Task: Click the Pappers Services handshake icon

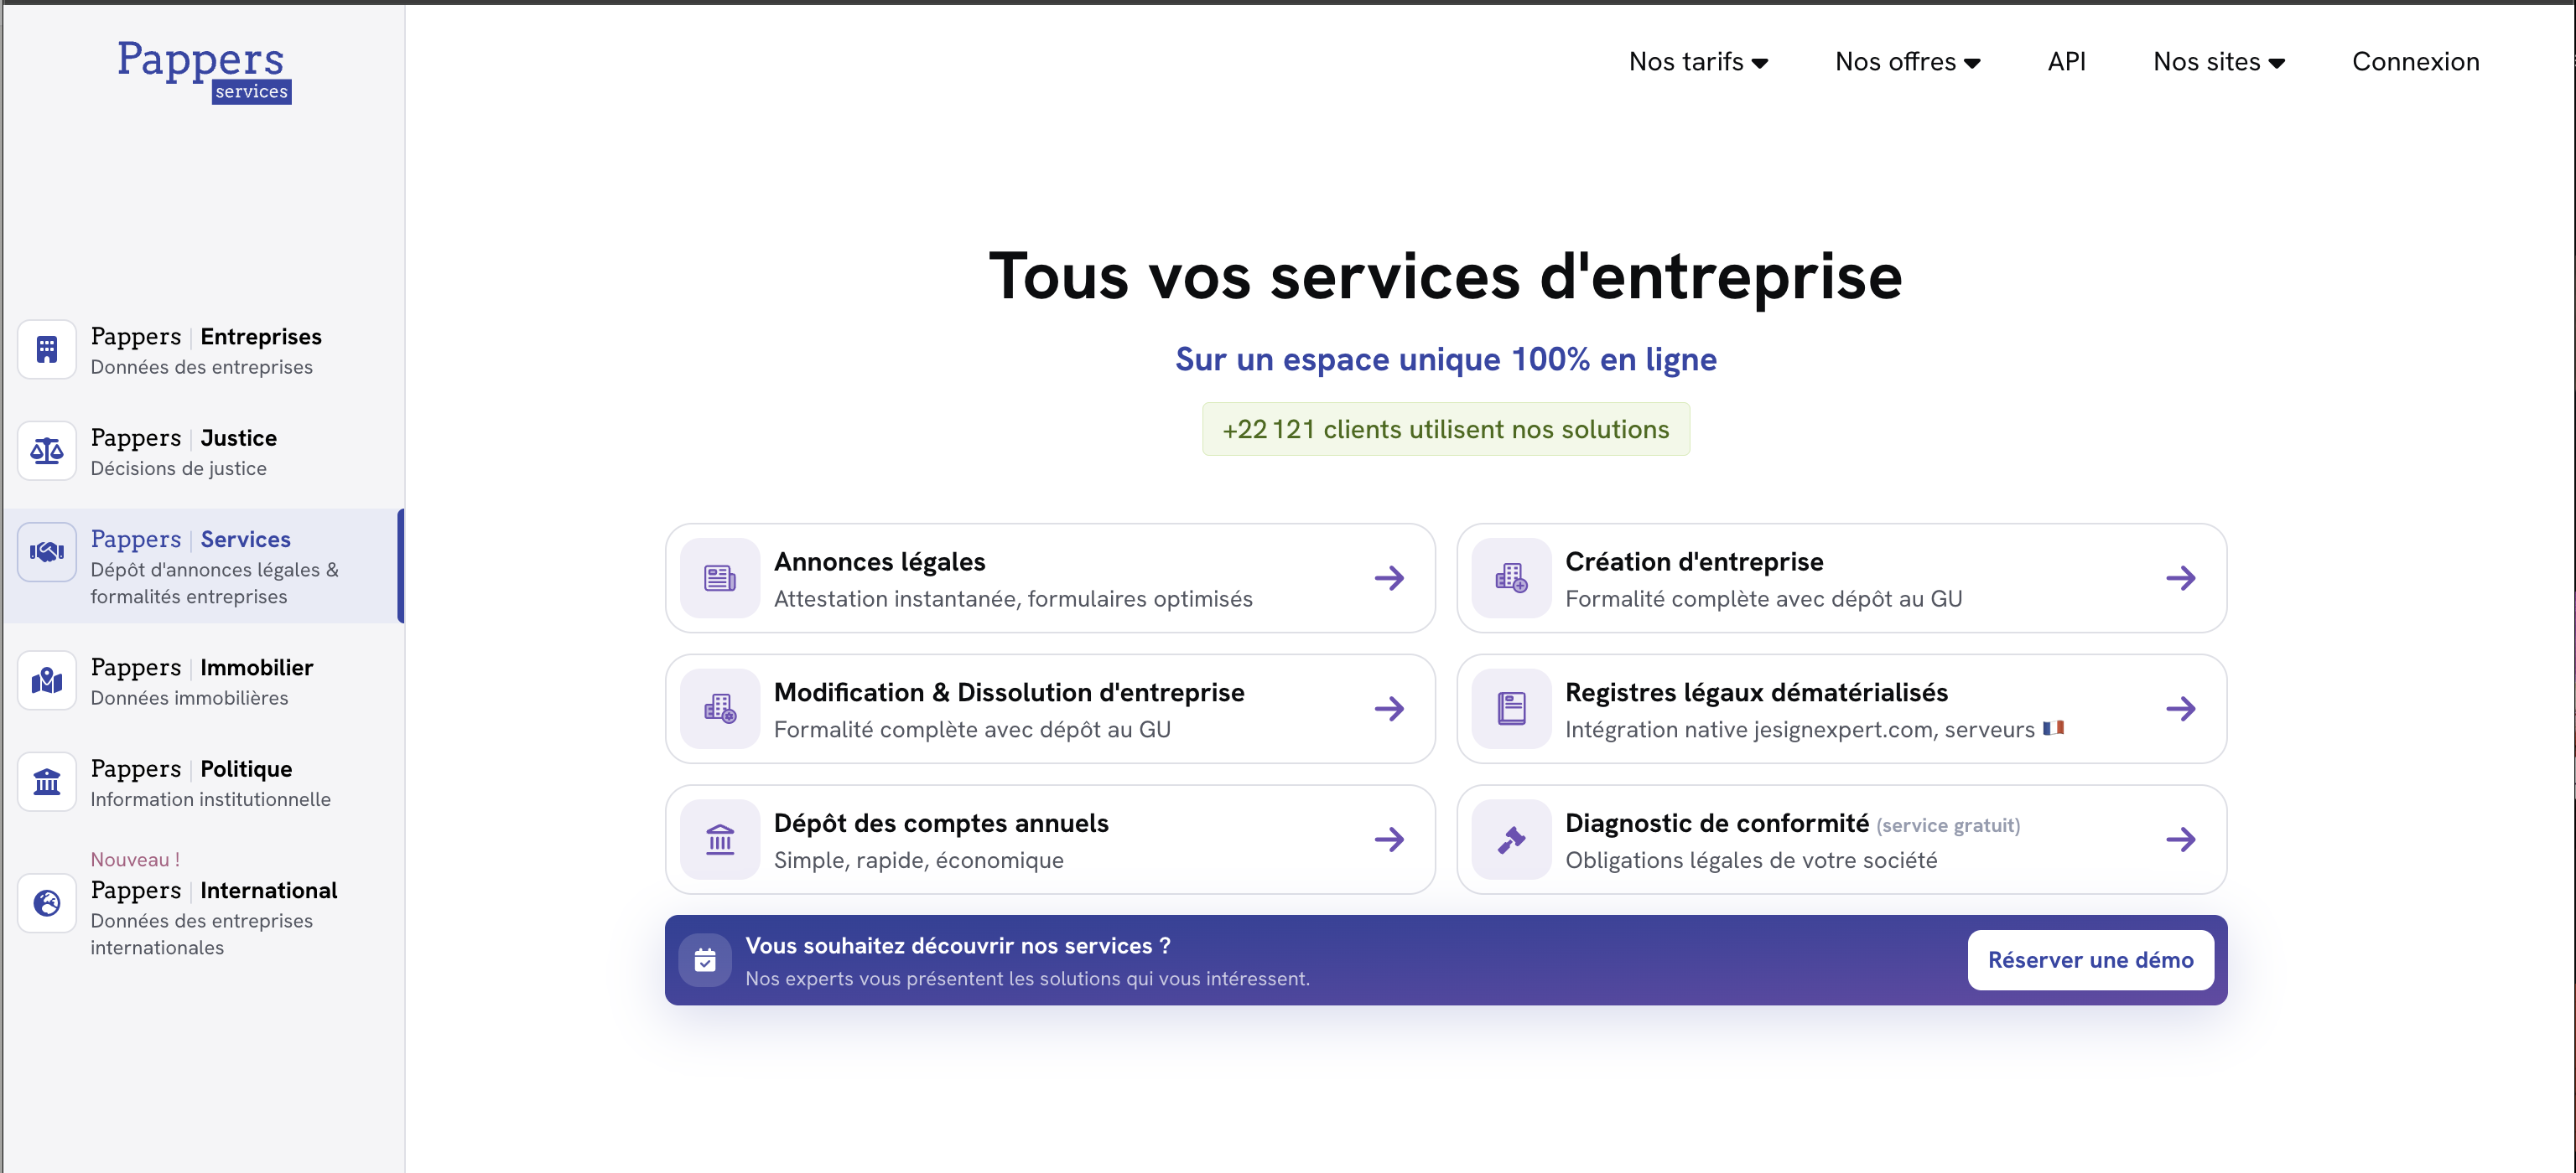Action: (47, 551)
